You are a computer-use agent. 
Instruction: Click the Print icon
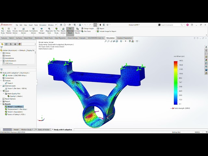pyautogui.click(x=80, y=25)
